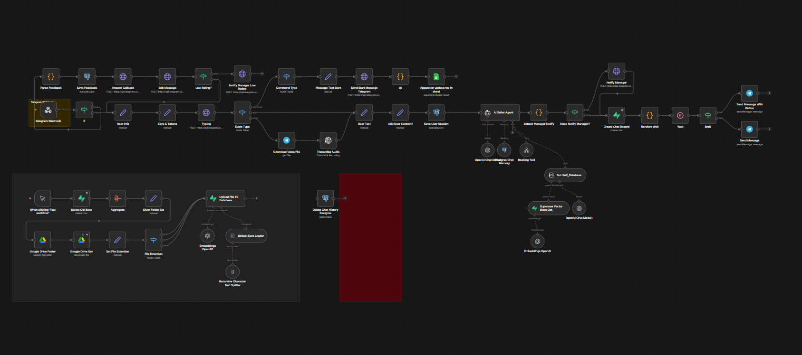This screenshot has width=802, height=355.
Task: Select the Message Text Start node
Action: click(328, 76)
